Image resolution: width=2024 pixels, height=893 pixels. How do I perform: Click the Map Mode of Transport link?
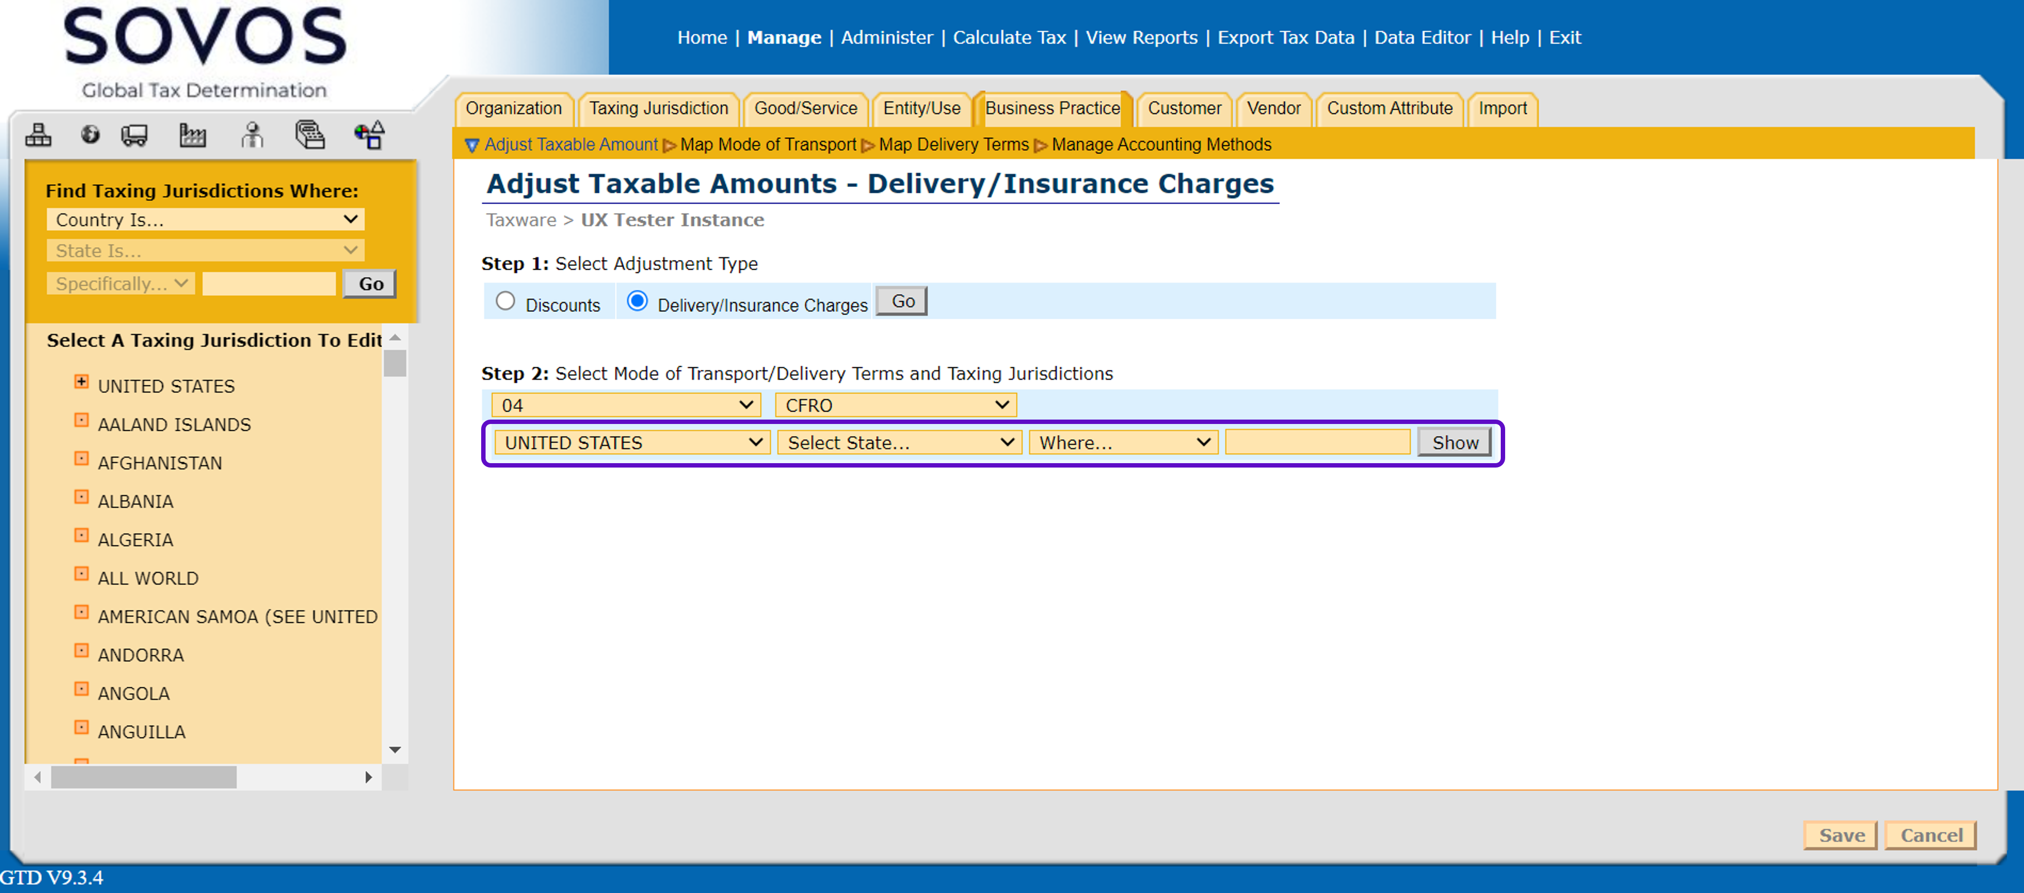(x=768, y=144)
